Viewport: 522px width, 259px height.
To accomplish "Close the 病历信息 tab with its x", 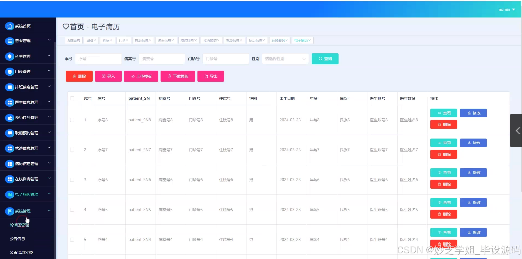I will point(264,40).
